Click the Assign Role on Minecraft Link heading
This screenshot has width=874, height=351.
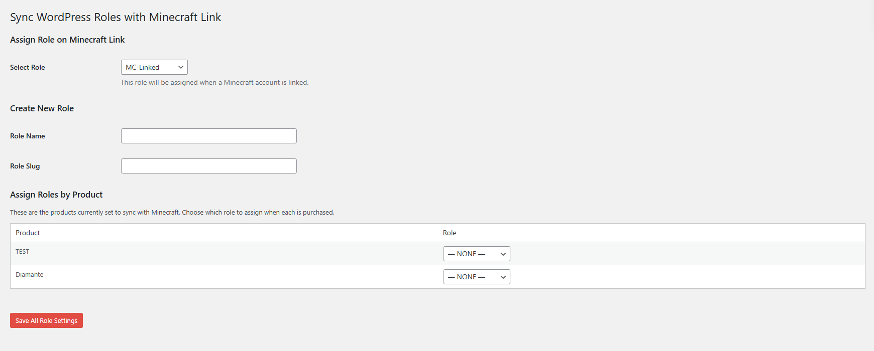[67, 40]
